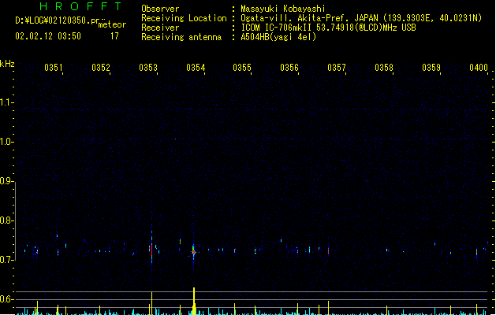Viewport: 496px width, 315px height.
Task: Click the 0356 time axis label
Action: tap(289, 67)
